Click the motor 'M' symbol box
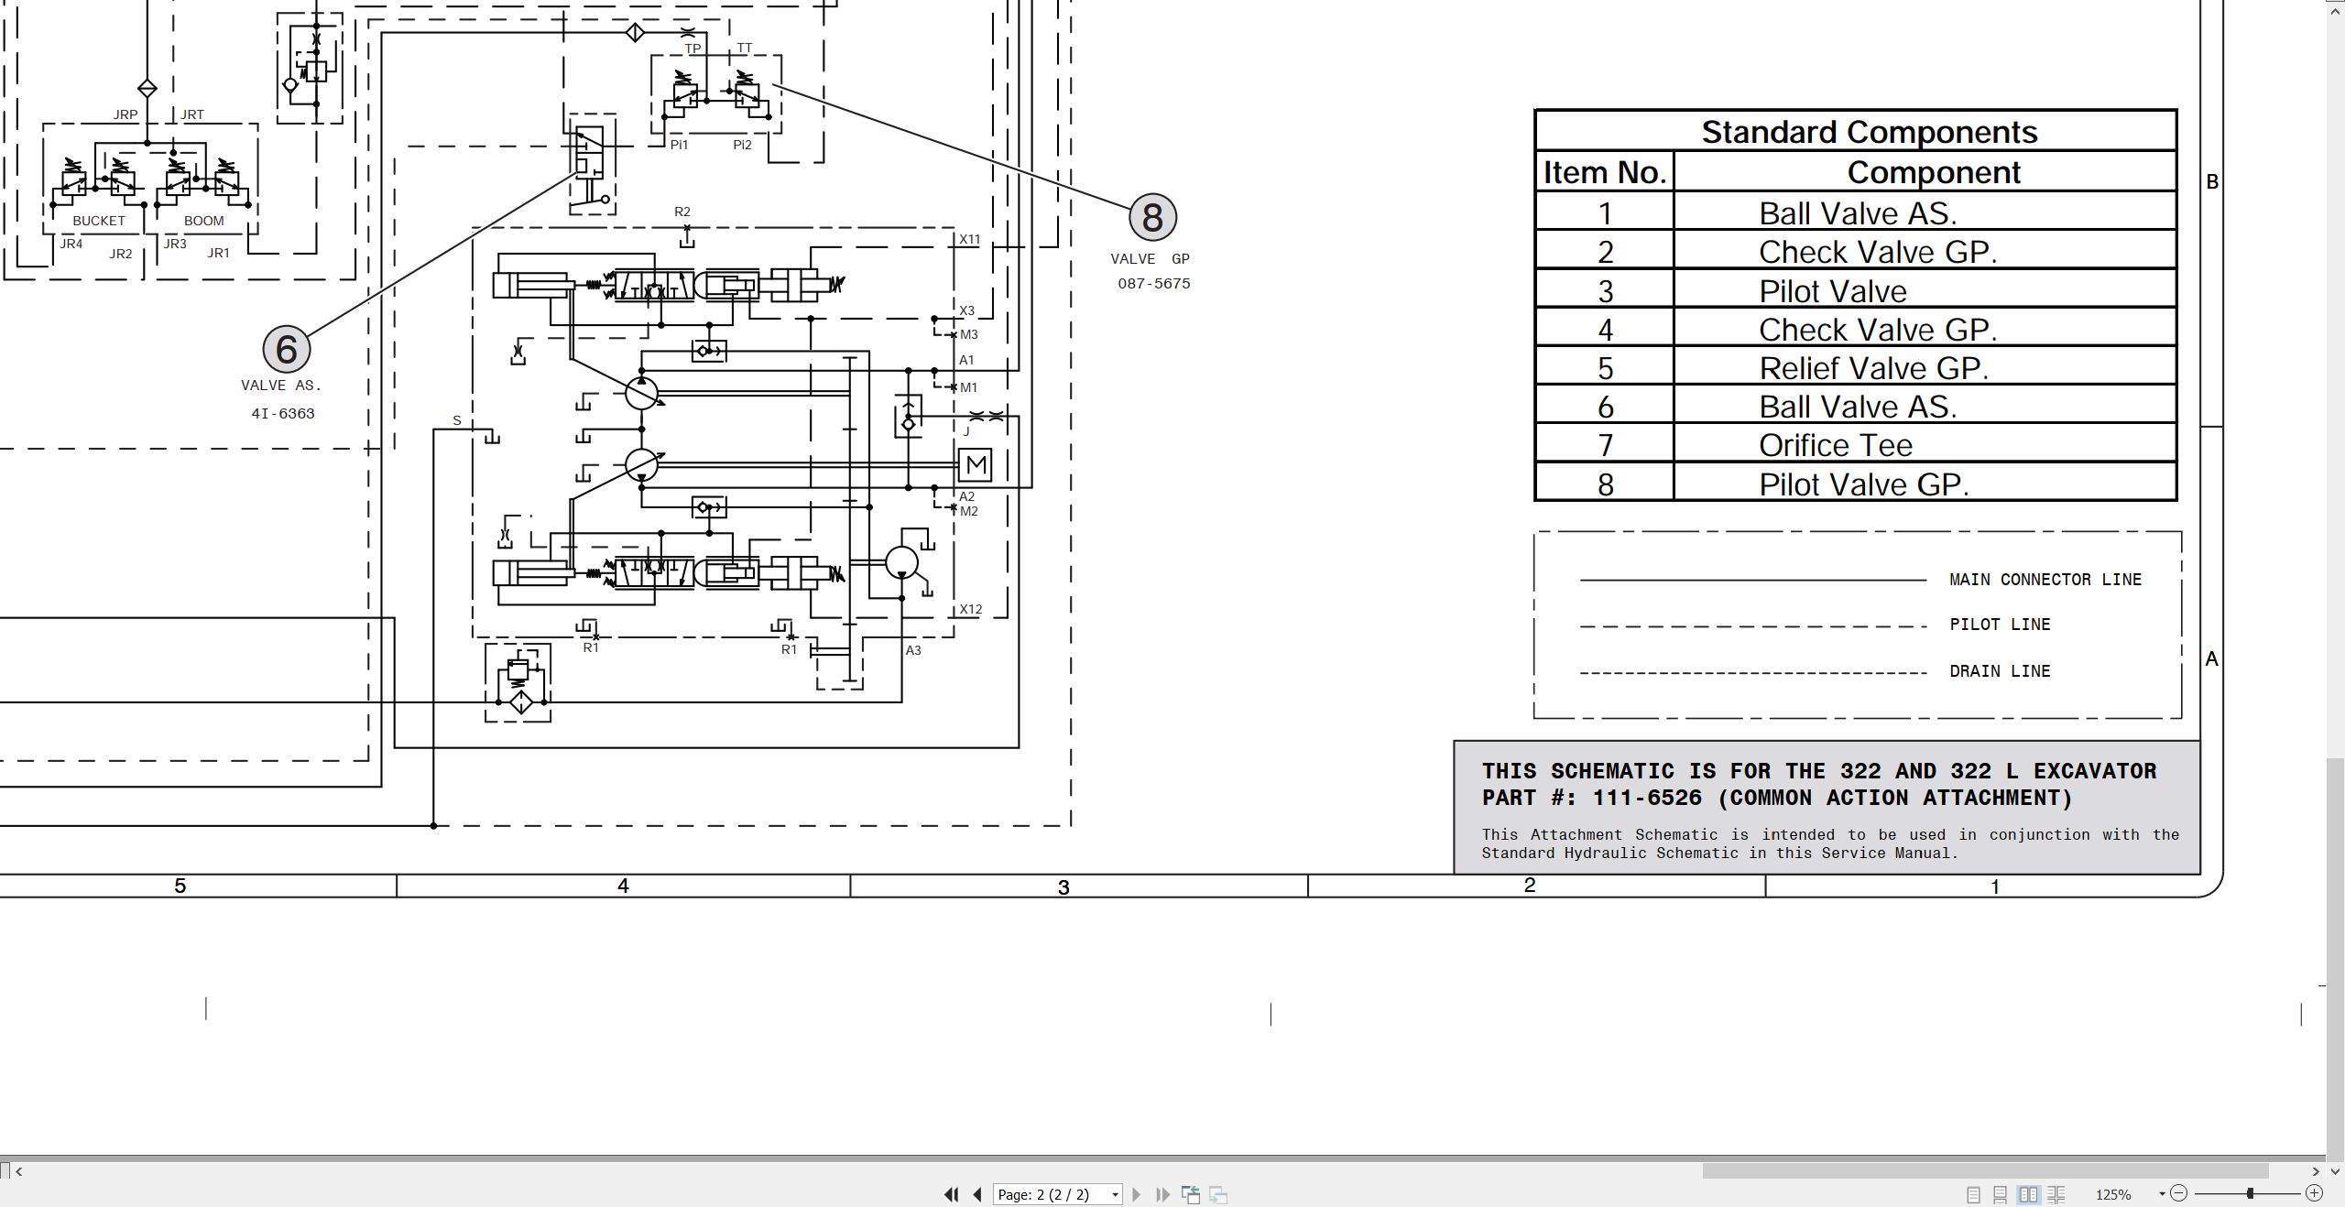Image resolution: width=2345 pixels, height=1207 pixels. (x=976, y=465)
